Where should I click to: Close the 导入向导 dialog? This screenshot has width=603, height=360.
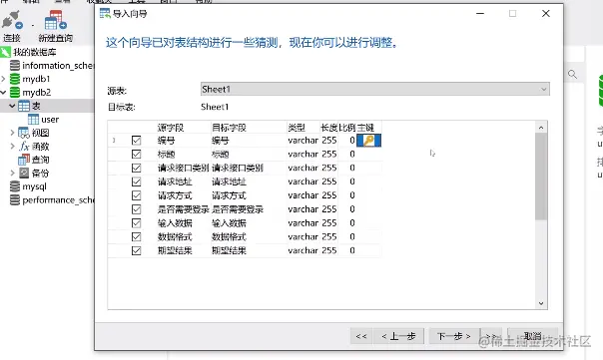546,13
